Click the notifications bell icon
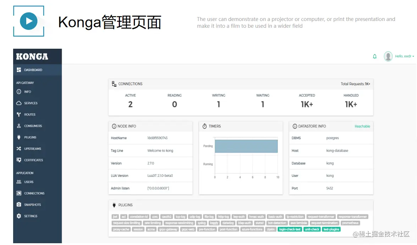The image size is (417, 245). pyautogui.click(x=375, y=56)
